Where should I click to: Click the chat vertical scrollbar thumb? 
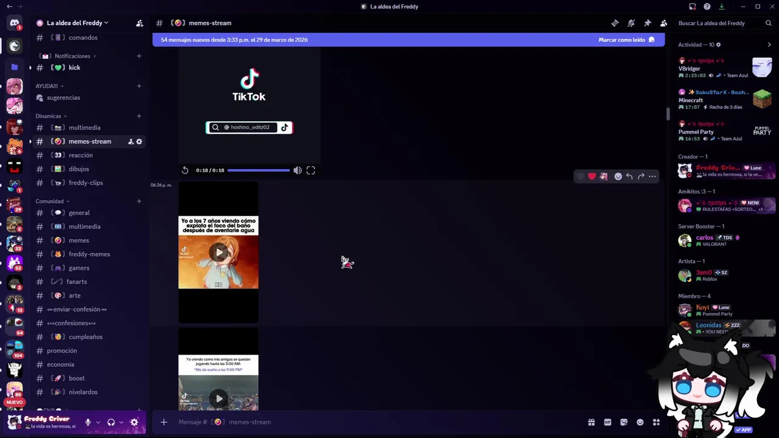[668, 114]
